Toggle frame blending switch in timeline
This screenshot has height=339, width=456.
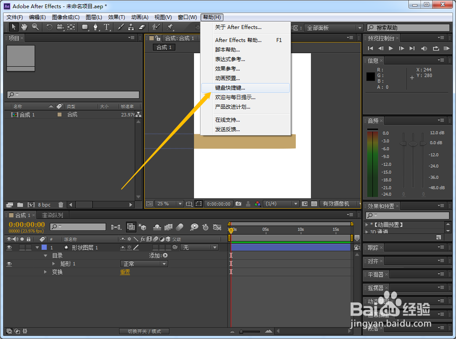point(168,227)
